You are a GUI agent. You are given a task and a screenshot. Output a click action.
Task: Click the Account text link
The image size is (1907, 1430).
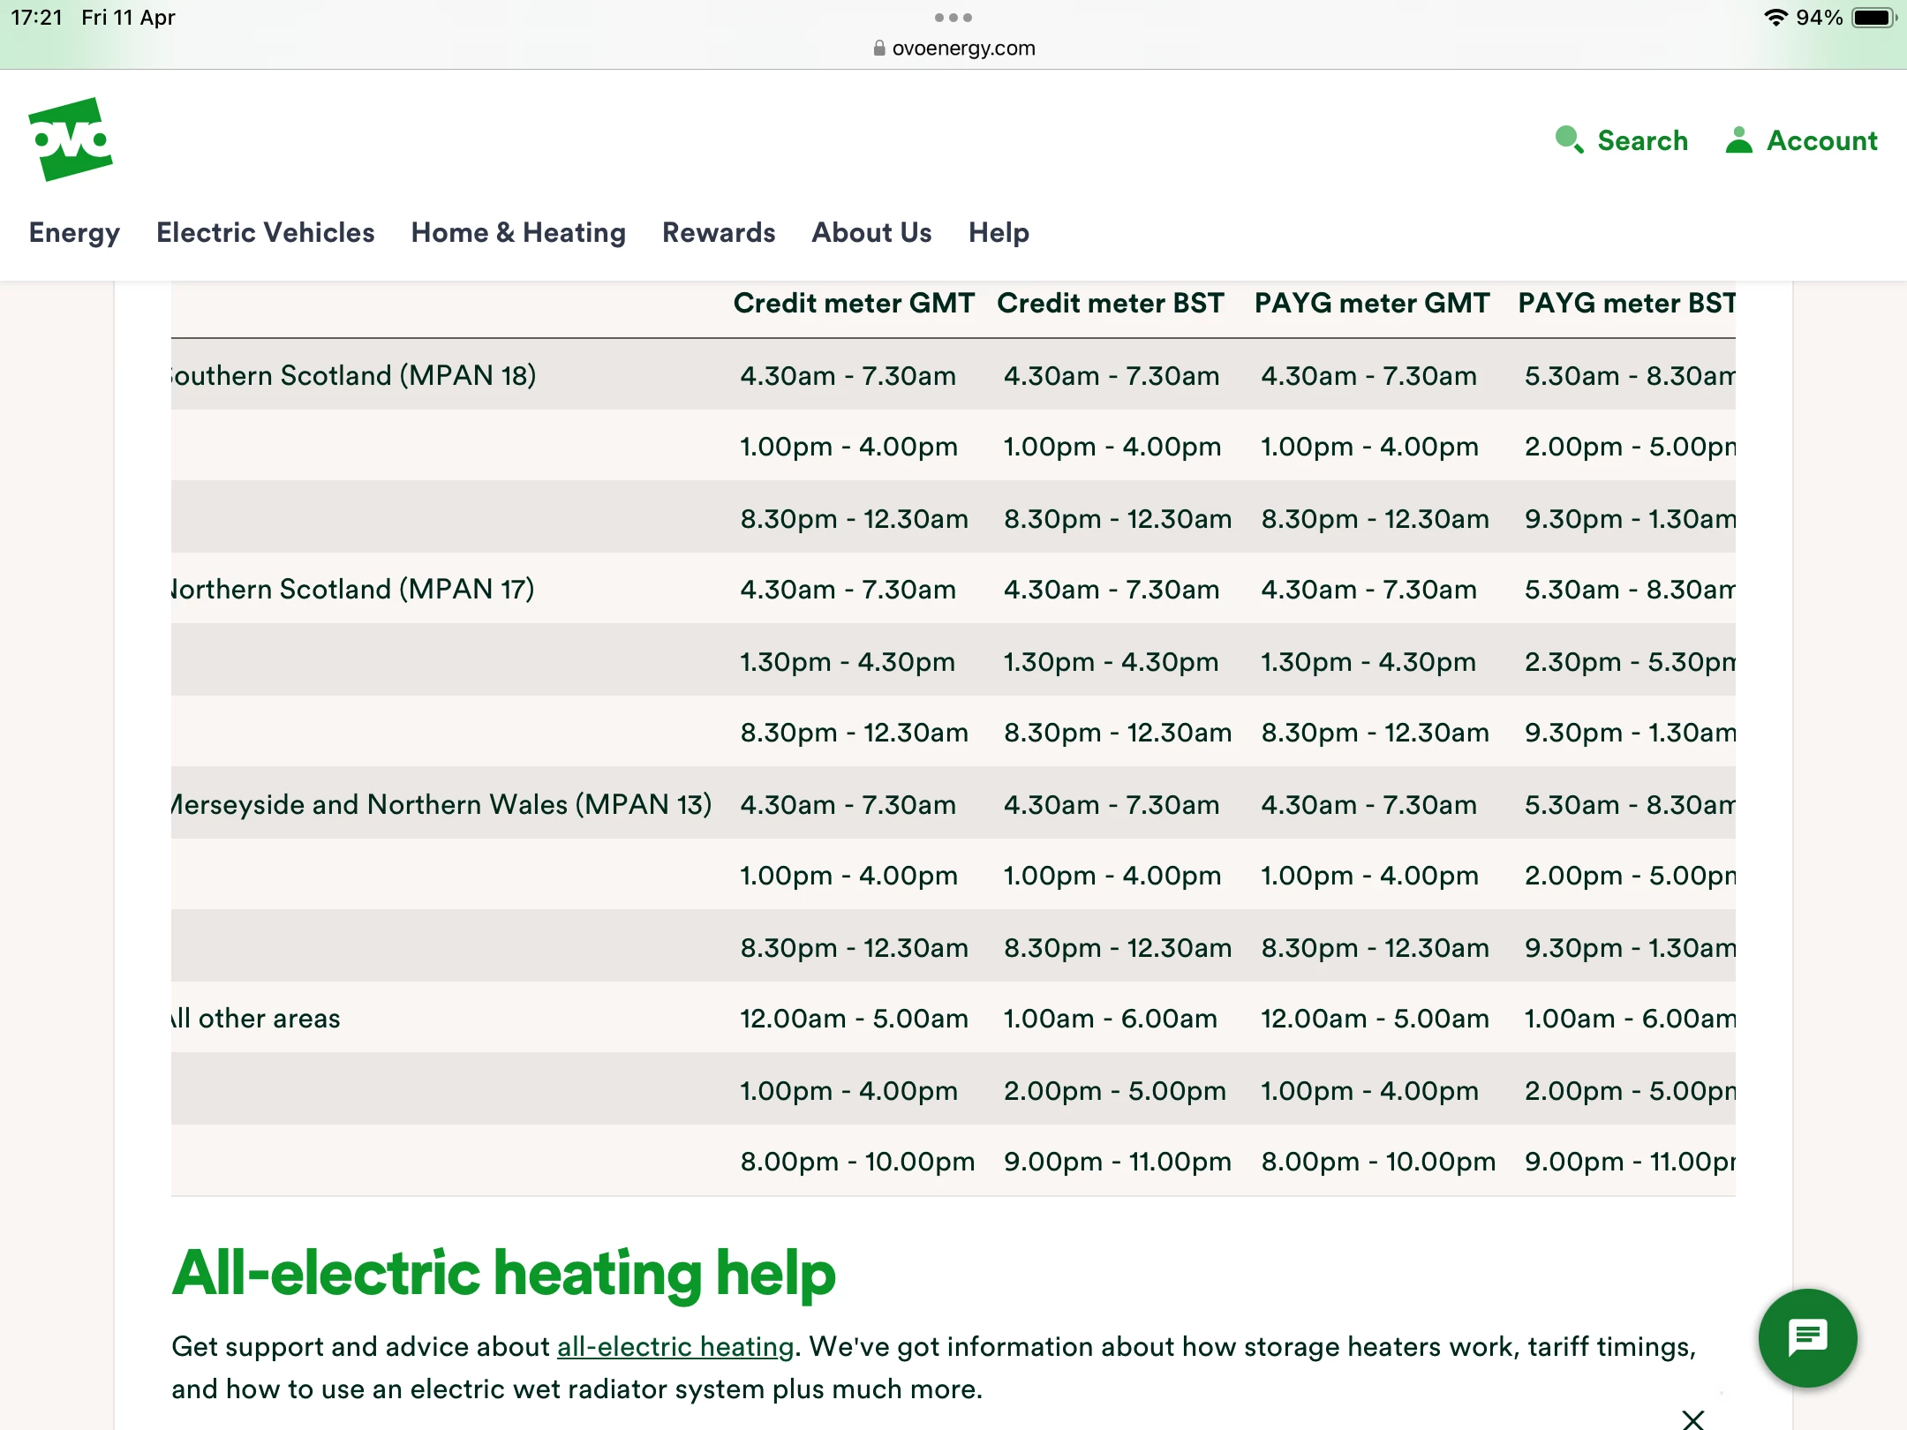click(1821, 140)
